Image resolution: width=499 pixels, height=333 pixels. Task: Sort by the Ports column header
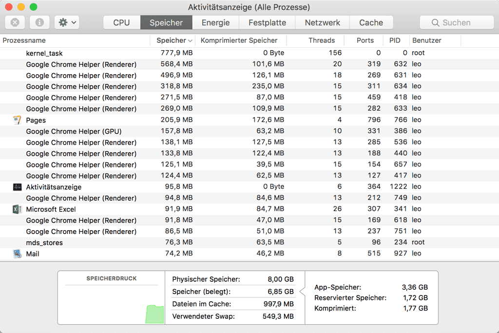pyautogui.click(x=364, y=40)
